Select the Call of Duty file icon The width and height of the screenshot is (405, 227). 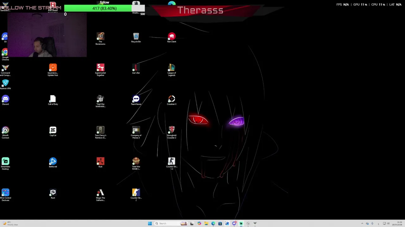[x=53, y=100]
